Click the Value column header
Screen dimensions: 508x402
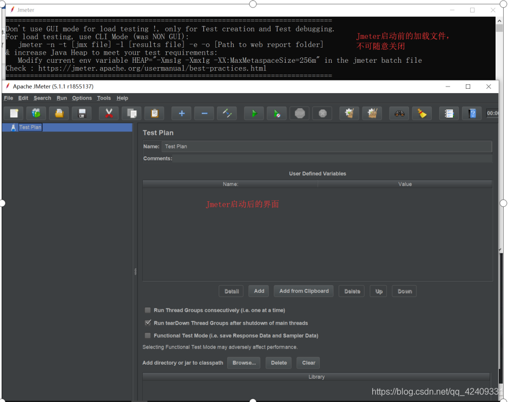pos(405,184)
